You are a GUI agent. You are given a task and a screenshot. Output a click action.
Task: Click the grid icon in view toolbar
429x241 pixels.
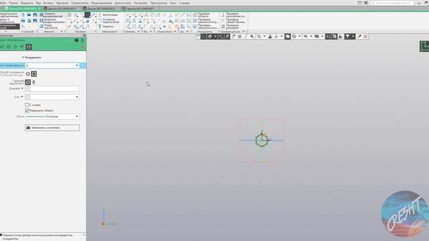tap(240, 36)
